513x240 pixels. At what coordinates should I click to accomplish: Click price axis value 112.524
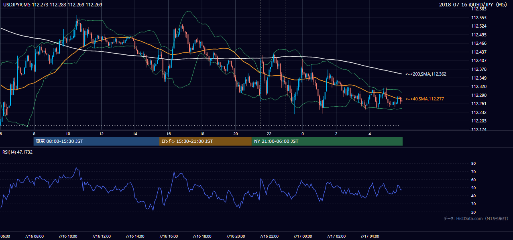pyautogui.click(x=478, y=26)
